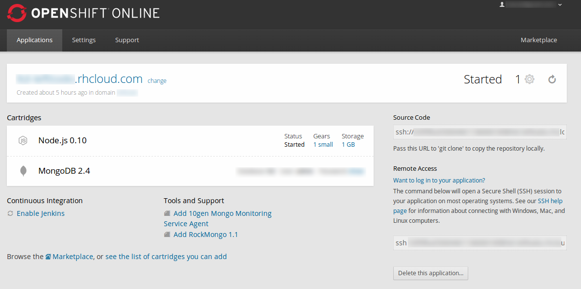Click the Tools and Support heading
This screenshot has height=289, width=581.
point(194,201)
